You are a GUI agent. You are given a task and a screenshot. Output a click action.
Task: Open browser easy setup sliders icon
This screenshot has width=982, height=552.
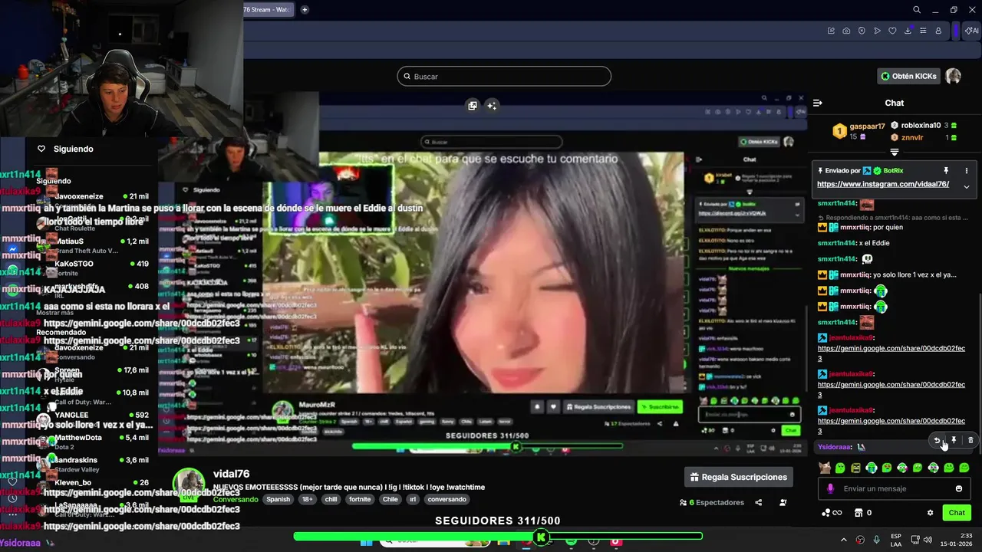923,31
